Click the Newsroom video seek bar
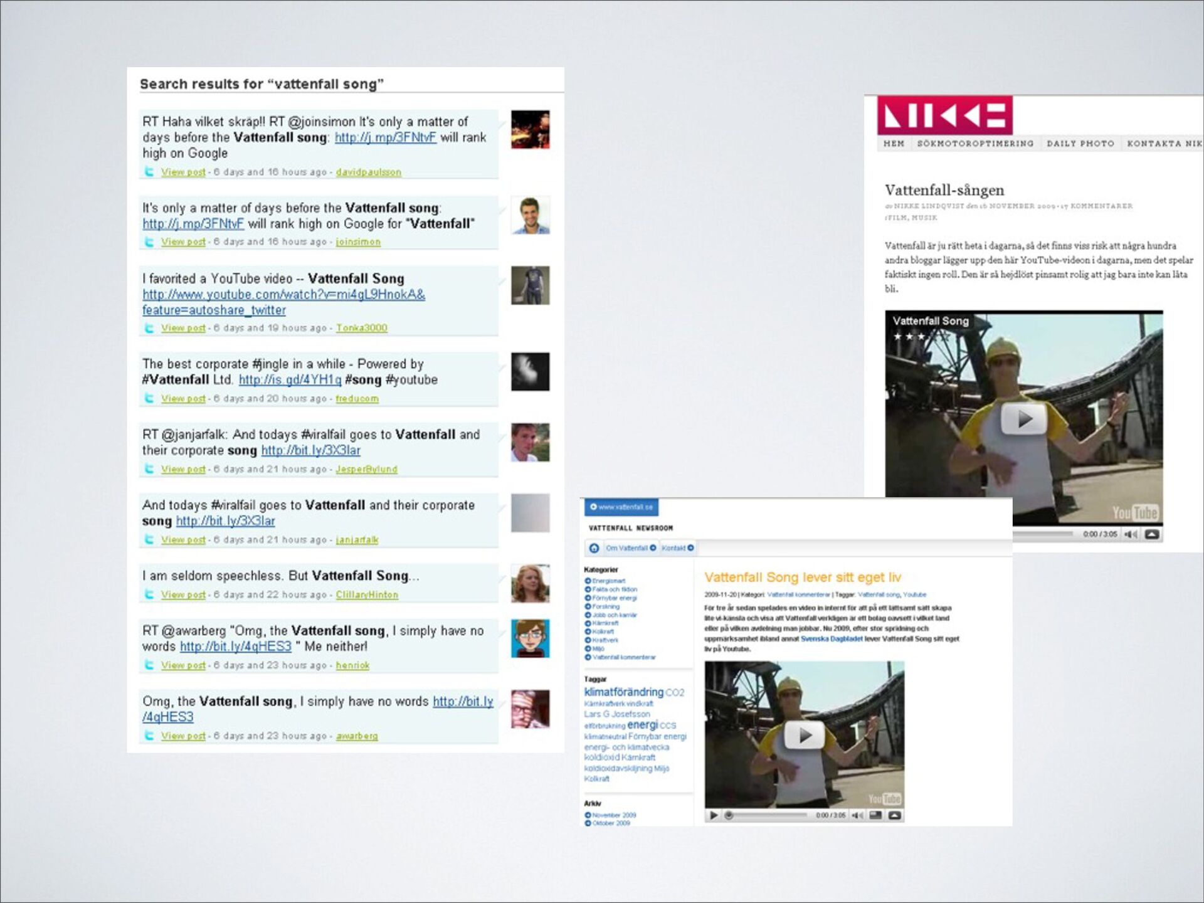This screenshot has height=903, width=1204. coord(766,815)
